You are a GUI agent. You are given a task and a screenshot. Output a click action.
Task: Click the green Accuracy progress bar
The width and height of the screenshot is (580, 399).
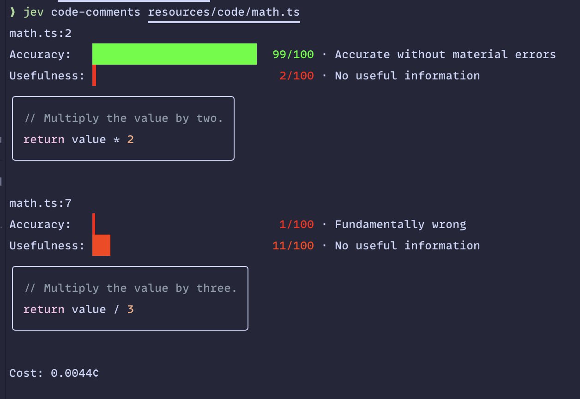(x=175, y=54)
